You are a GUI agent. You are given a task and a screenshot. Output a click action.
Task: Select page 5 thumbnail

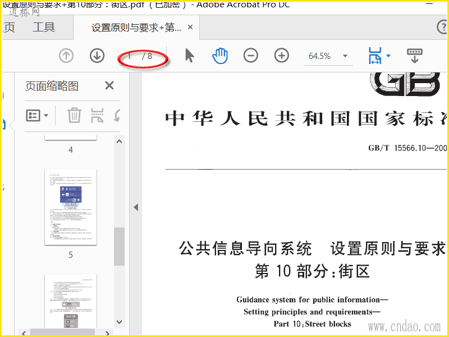click(x=71, y=207)
